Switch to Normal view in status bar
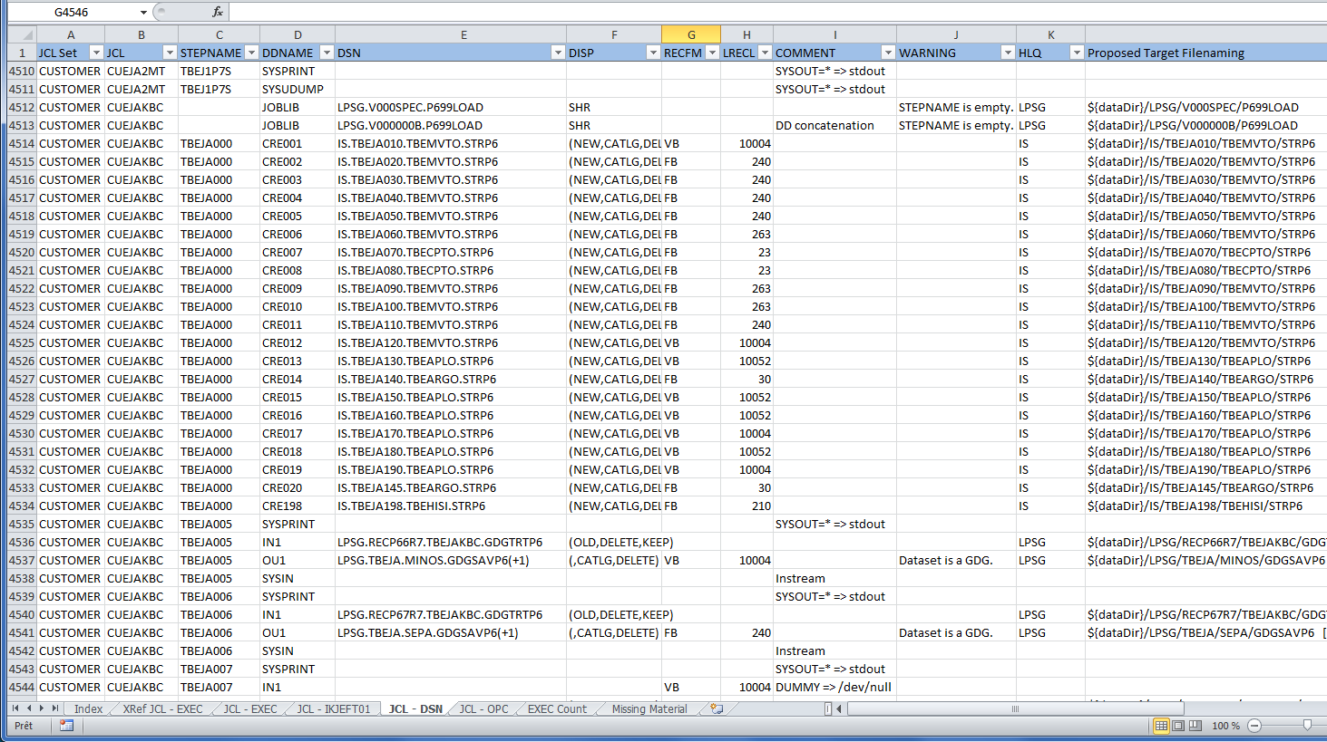This screenshot has height=742, width=1327. pyautogui.click(x=1161, y=726)
